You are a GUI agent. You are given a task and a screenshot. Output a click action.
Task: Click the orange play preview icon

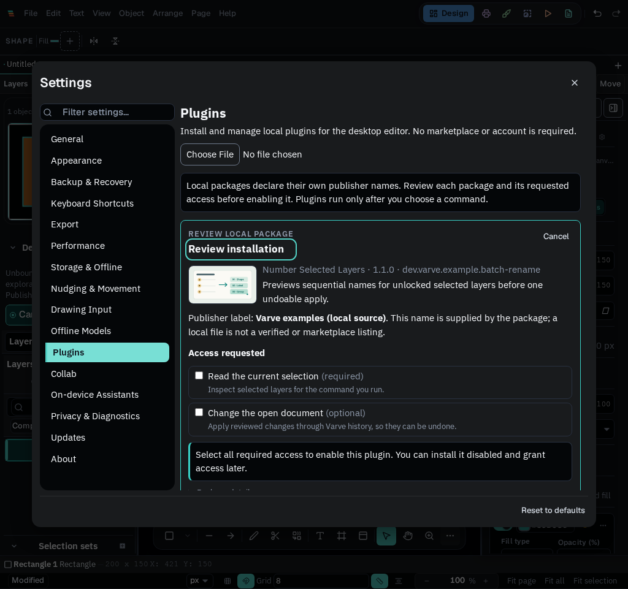pyautogui.click(x=548, y=13)
